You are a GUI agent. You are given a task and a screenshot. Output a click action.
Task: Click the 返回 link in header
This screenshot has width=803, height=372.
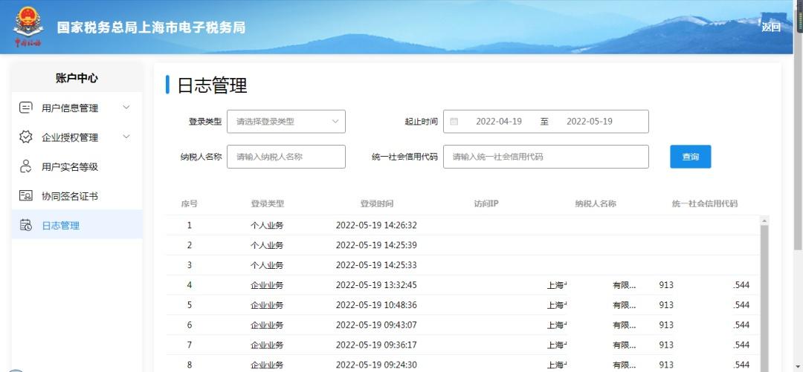(771, 27)
